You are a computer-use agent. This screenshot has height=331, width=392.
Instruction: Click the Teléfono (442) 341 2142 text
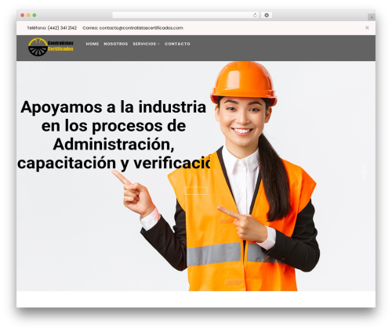(52, 28)
